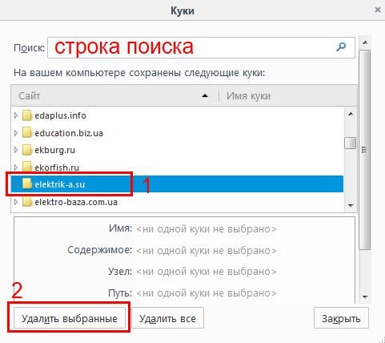Click the Имя куки column header
385x343 pixels.
coord(288,95)
